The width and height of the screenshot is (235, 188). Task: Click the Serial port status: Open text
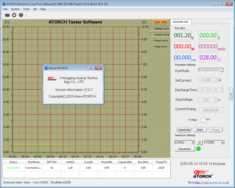pyautogui.click(x=17, y=182)
